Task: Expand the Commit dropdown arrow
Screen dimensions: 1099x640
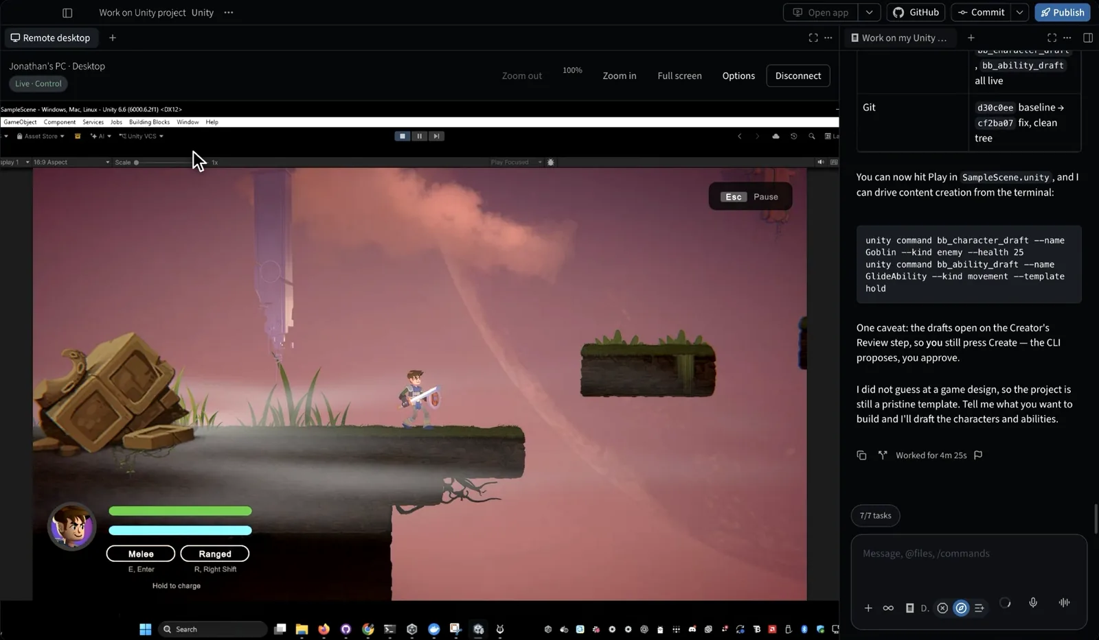Action: pyautogui.click(x=1020, y=12)
